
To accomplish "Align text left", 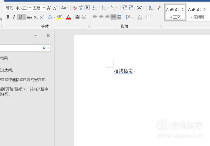I will 95,17.
